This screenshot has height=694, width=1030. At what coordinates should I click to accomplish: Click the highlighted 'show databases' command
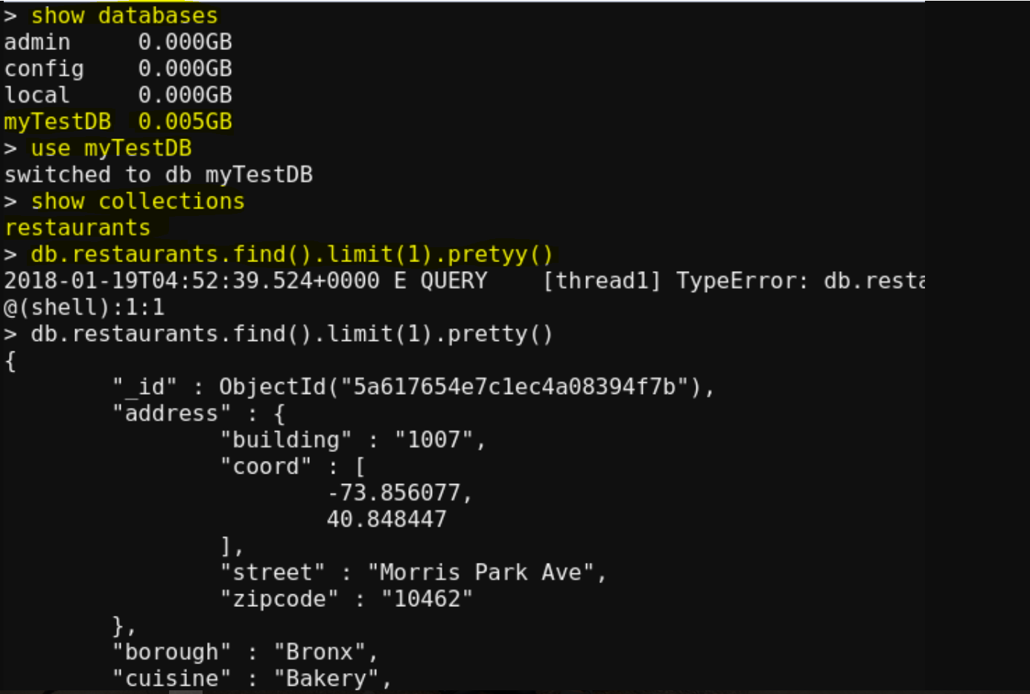coord(124,15)
